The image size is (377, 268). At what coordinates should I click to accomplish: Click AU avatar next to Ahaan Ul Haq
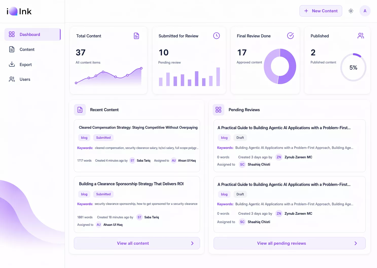[99, 225]
